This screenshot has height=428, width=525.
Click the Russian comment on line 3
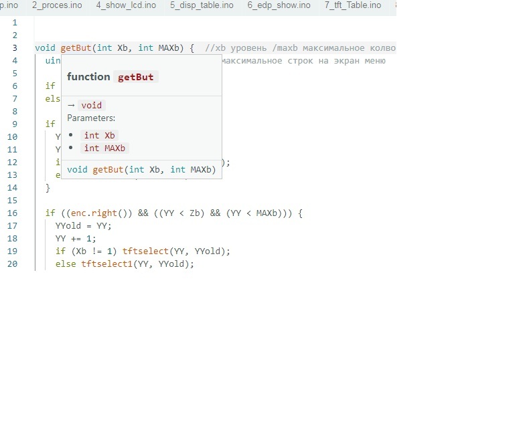(x=300, y=48)
